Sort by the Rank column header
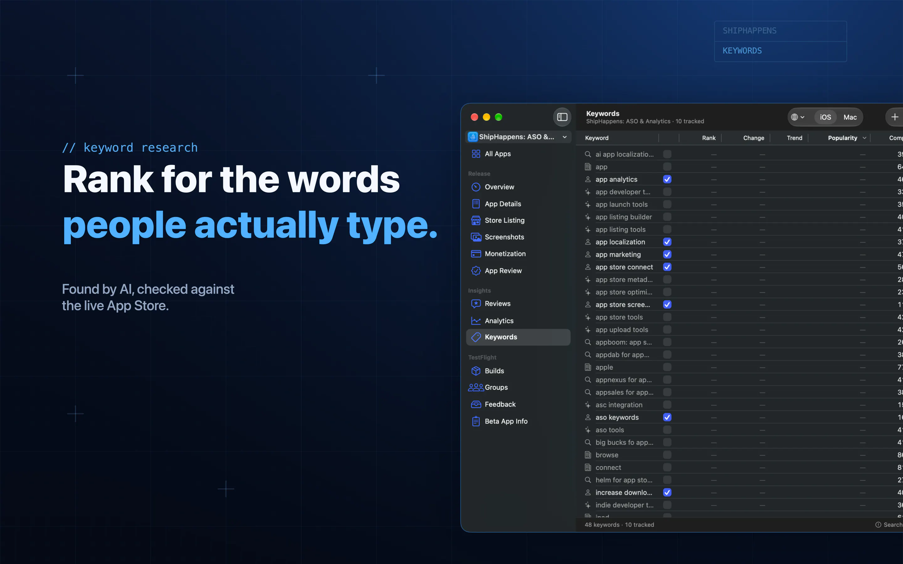Screen dimensions: 903x564 [x=709, y=138]
